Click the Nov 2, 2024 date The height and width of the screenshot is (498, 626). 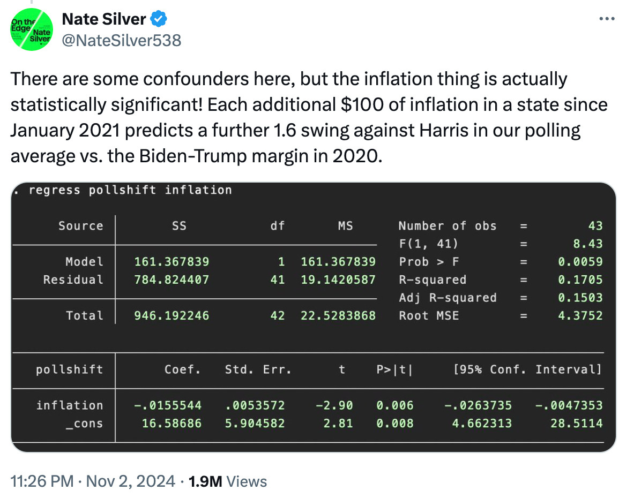click(x=131, y=481)
